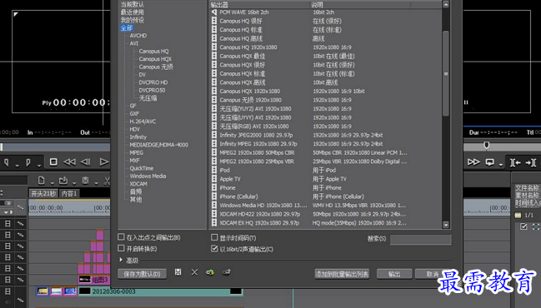Select the scissors cut icon
Viewport: 541px width, 308px height.
tap(107, 180)
